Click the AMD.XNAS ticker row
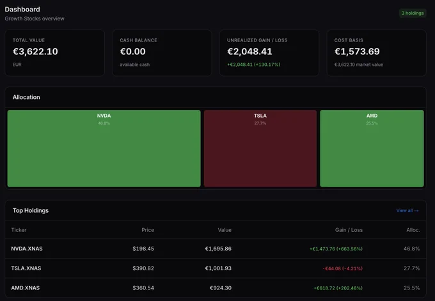 tap(216, 288)
